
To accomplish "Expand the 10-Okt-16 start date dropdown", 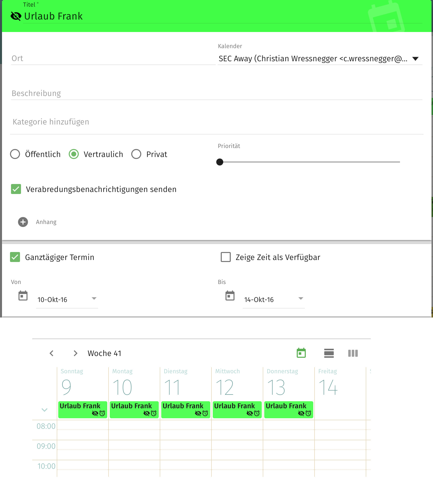I will tap(94, 298).
